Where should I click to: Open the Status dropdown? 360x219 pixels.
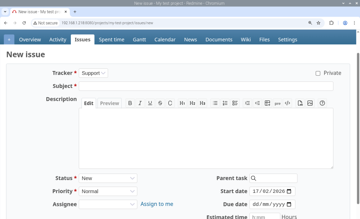coord(108,178)
